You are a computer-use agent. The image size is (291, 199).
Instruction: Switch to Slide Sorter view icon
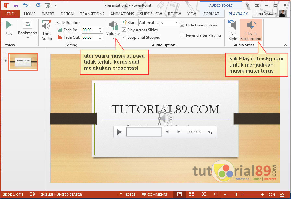click(192, 194)
